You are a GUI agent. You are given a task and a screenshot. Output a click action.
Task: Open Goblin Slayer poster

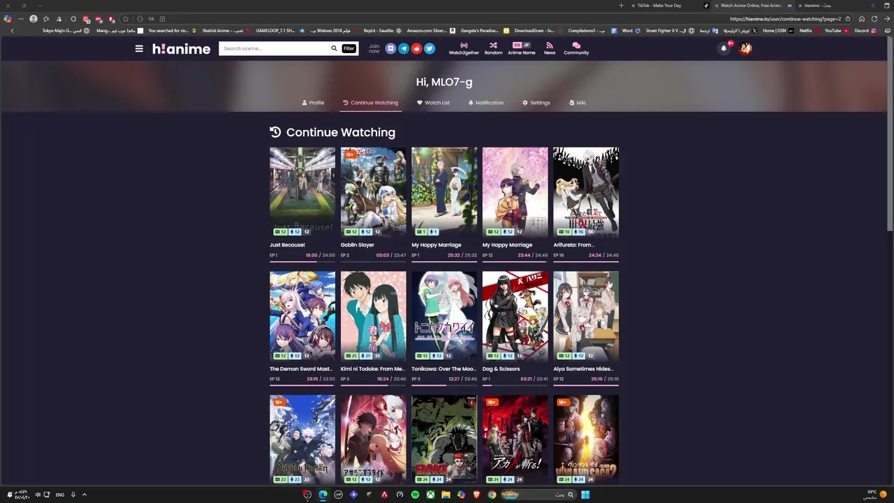click(x=373, y=191)
